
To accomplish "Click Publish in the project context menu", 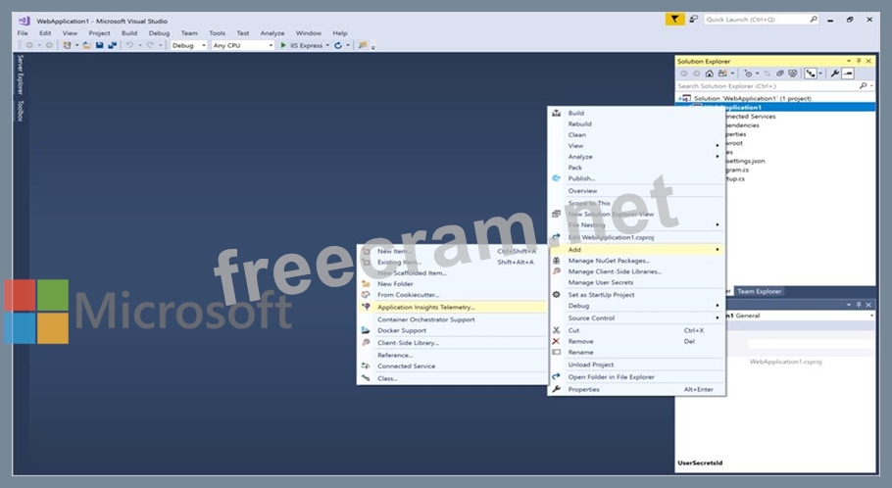I will [x=581, y=178].
